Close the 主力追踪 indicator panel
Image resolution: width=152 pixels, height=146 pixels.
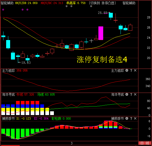click(135, 70)
